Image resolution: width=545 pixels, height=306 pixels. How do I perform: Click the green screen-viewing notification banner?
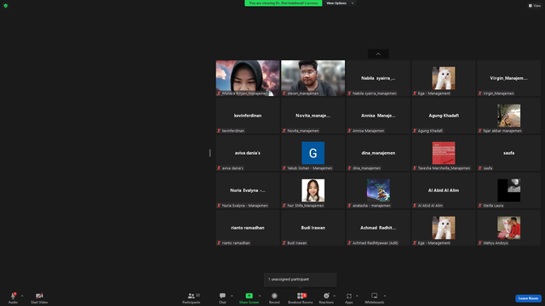(284, 3)
